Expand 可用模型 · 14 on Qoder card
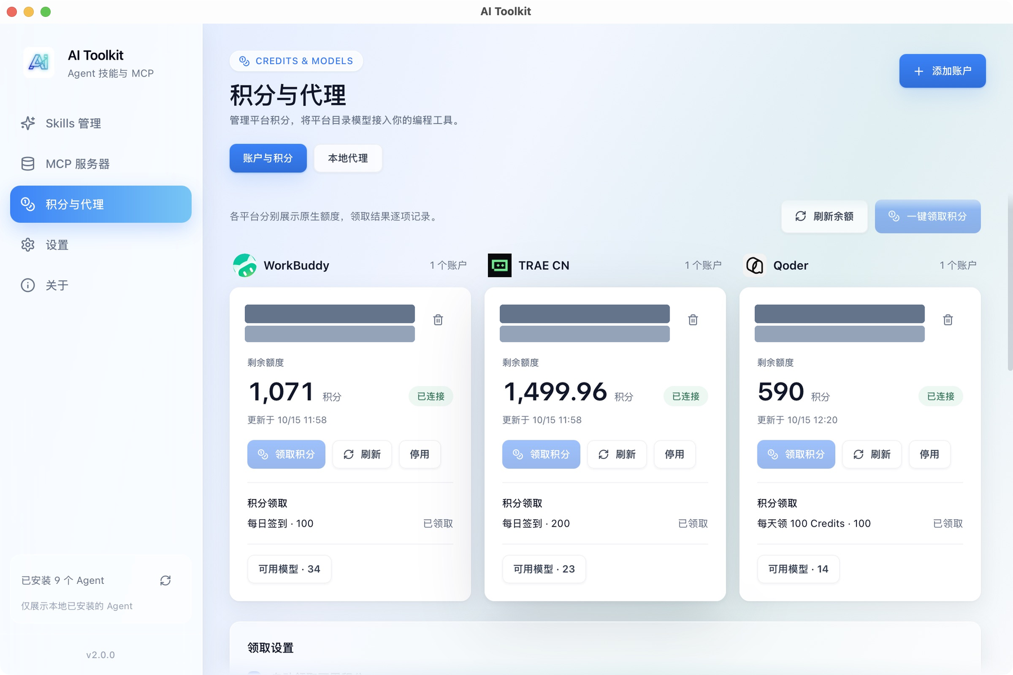The image size is (1013, 675). 799,569
